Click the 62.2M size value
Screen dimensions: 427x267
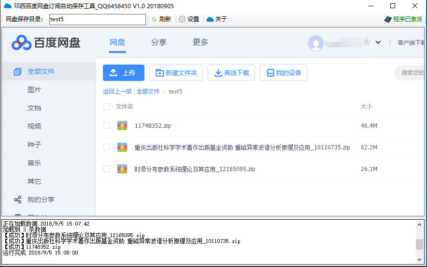click(369, 147)
